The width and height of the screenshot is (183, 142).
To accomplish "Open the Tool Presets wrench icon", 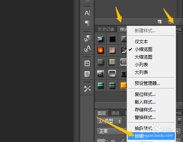I will (87, 89).
